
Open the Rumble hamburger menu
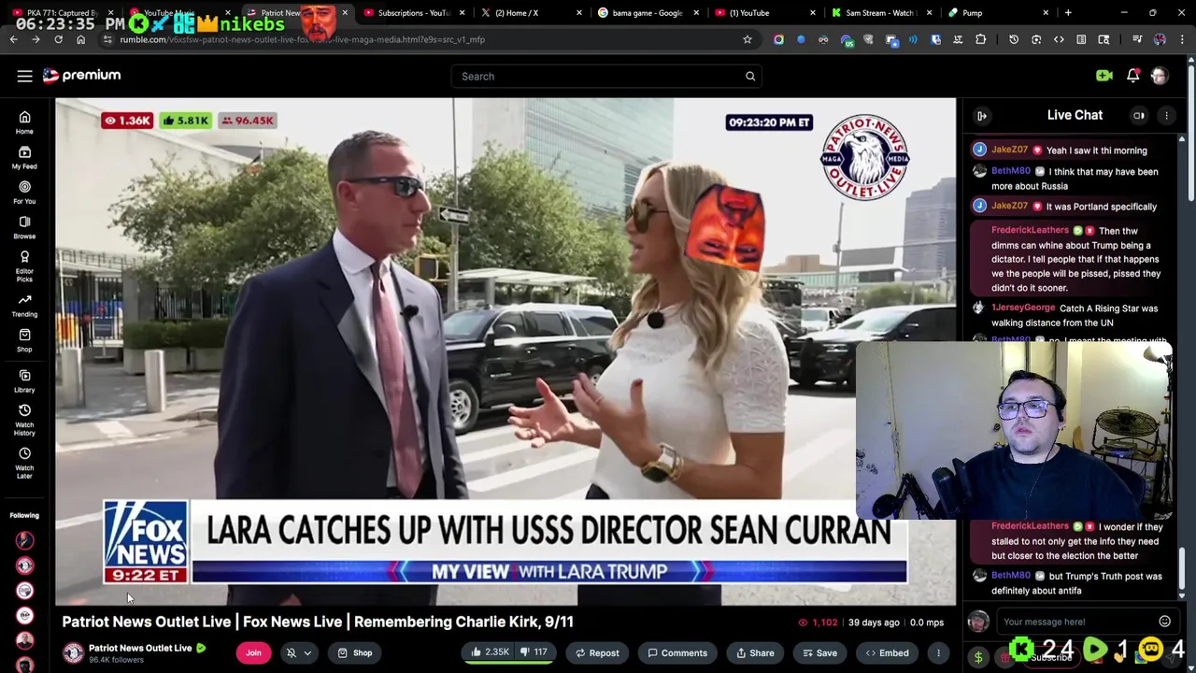click(24, 76)
